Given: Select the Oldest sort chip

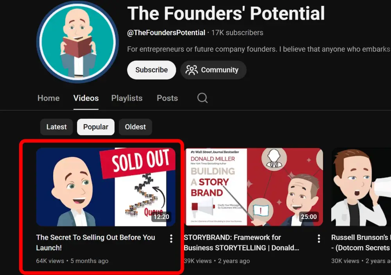Looking at the screenshot, I should (135, 127).
